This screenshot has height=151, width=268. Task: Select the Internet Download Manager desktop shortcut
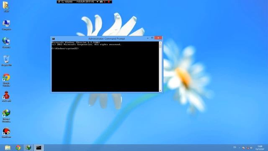(6, 116)
